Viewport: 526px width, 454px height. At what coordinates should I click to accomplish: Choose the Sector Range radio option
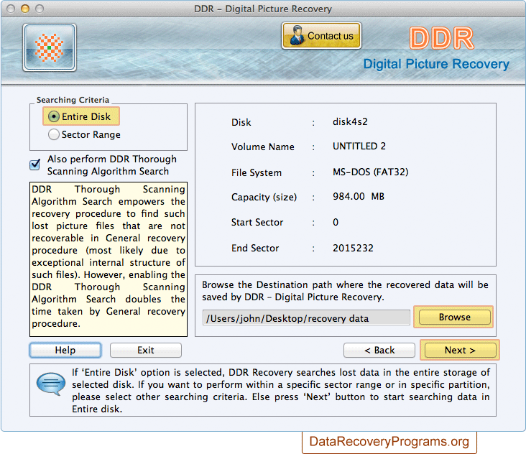coord(53,134)
